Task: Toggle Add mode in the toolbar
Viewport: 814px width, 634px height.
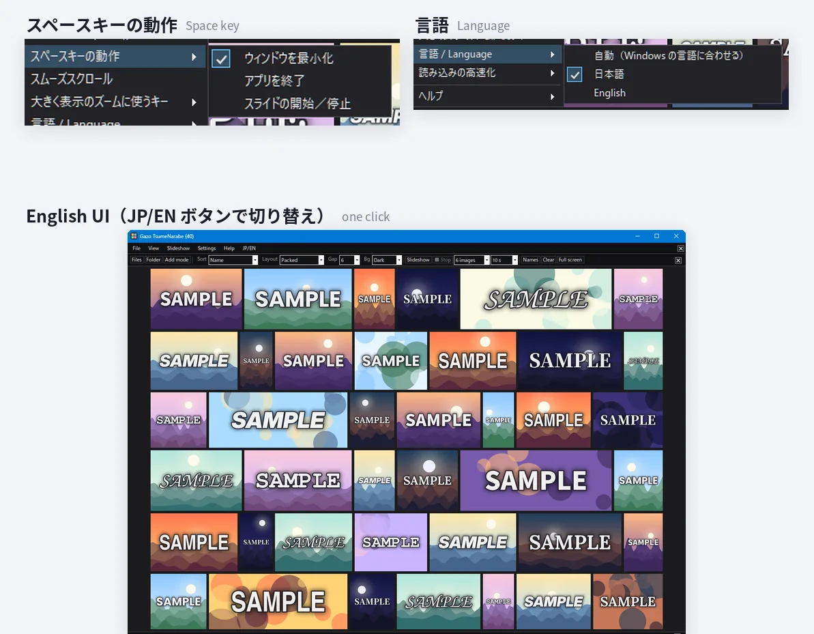Action: [x=177, y=259]
